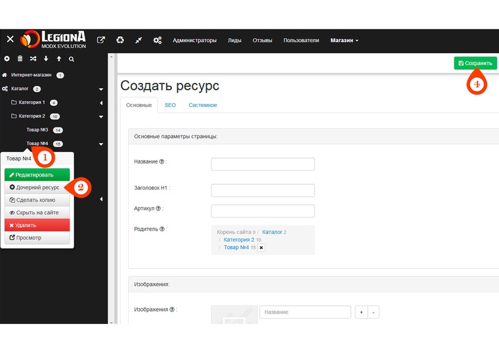Click the external link icon in top bar
Image resolution: width=499 pixels, height=341 pixels.
point(100,40)
